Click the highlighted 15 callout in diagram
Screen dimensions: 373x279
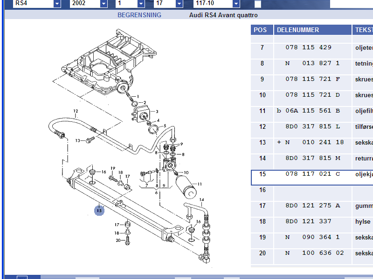99,211
